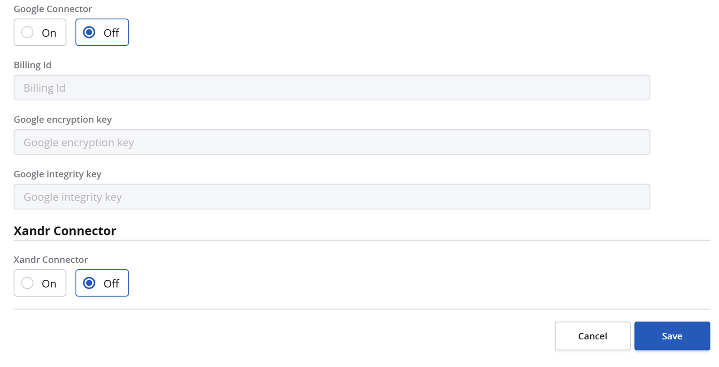
Task: Select the Off option under Xandr Connector
Action: point(102,283)
